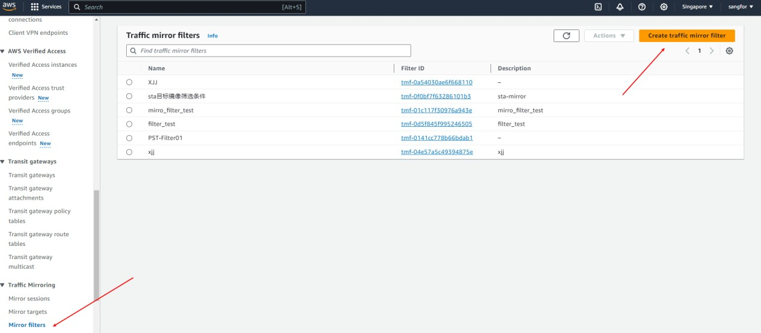Open the help question mark icon
Image resolution: width=761 pixels, height=333 pixels.
pos(642,7)
